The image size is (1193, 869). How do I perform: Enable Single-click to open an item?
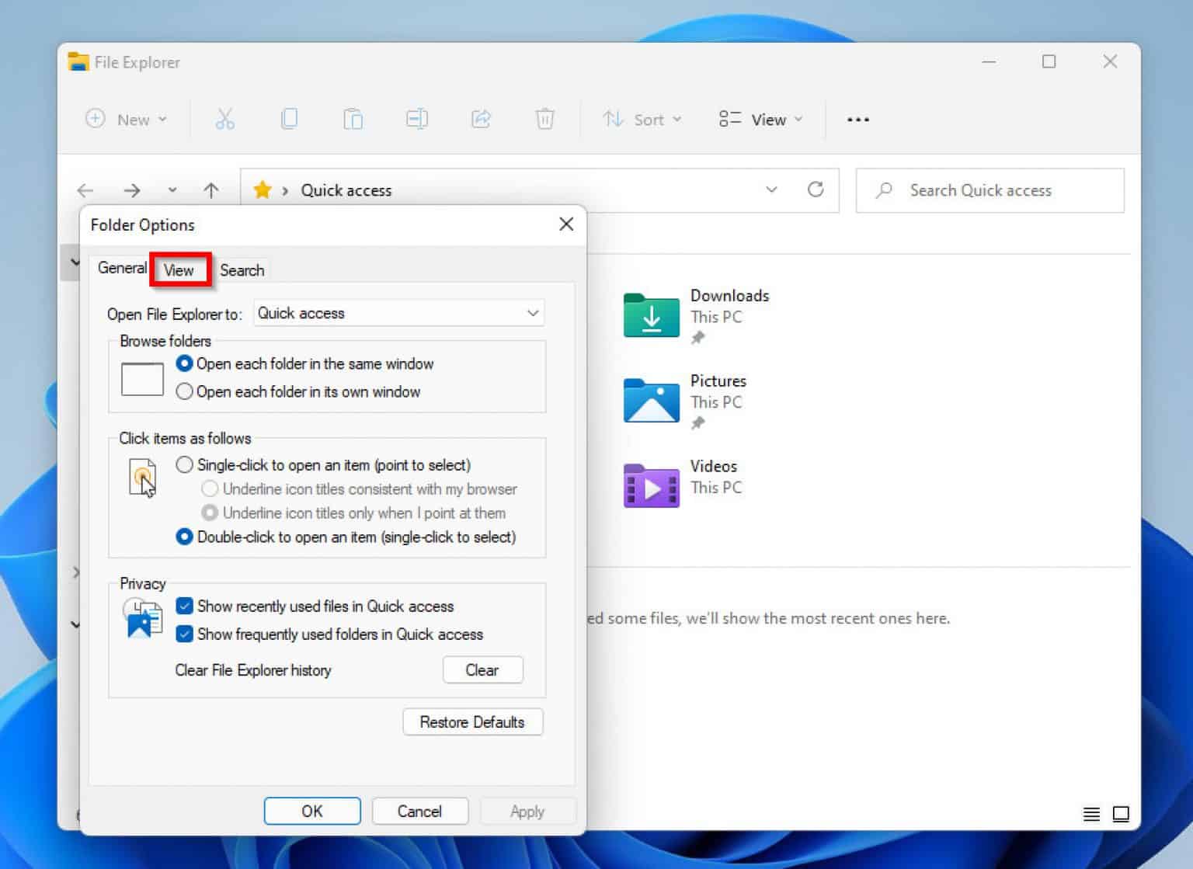pyautogui.click(x=184, y=464)
